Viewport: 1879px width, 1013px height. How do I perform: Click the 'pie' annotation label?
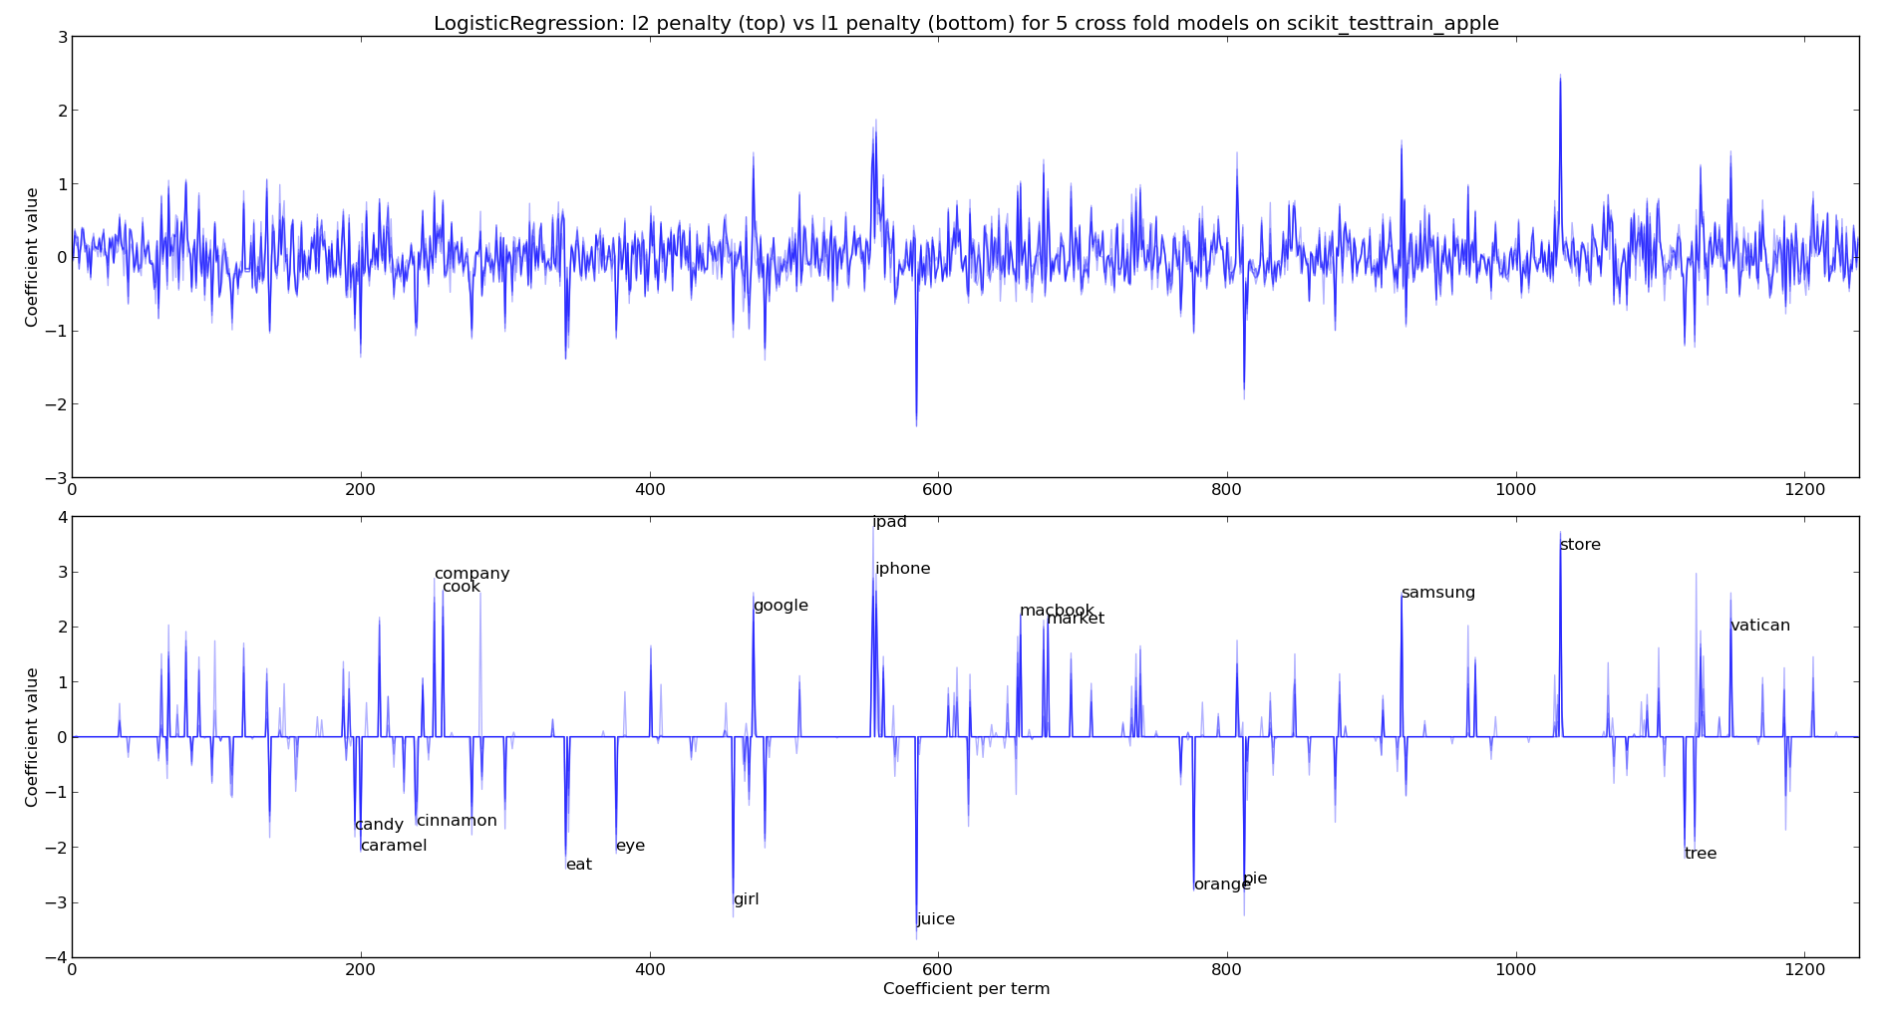coord(1255,879)
